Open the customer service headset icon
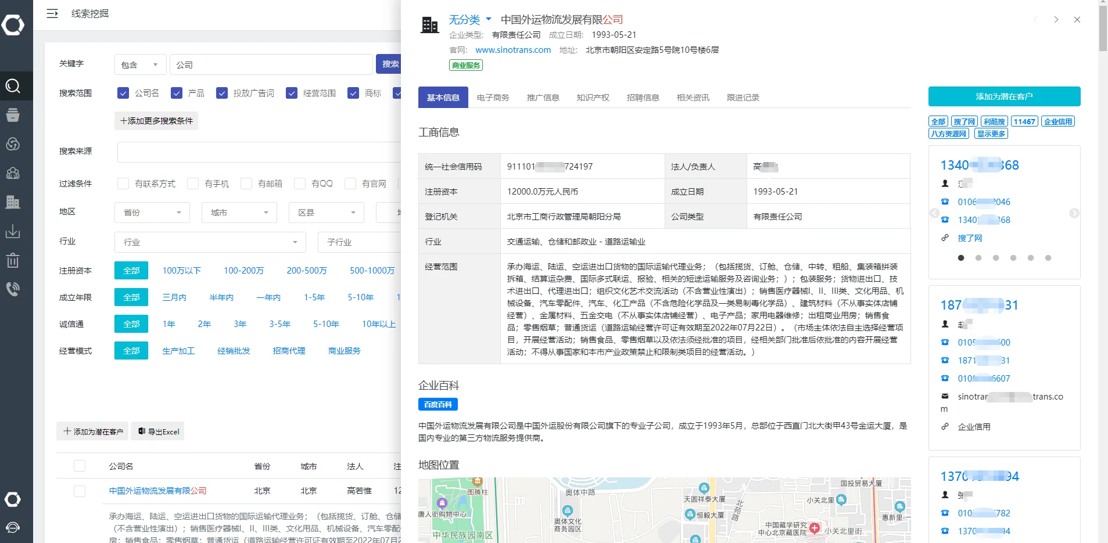Screen dimensions: 1108x543 coord(13,527)
